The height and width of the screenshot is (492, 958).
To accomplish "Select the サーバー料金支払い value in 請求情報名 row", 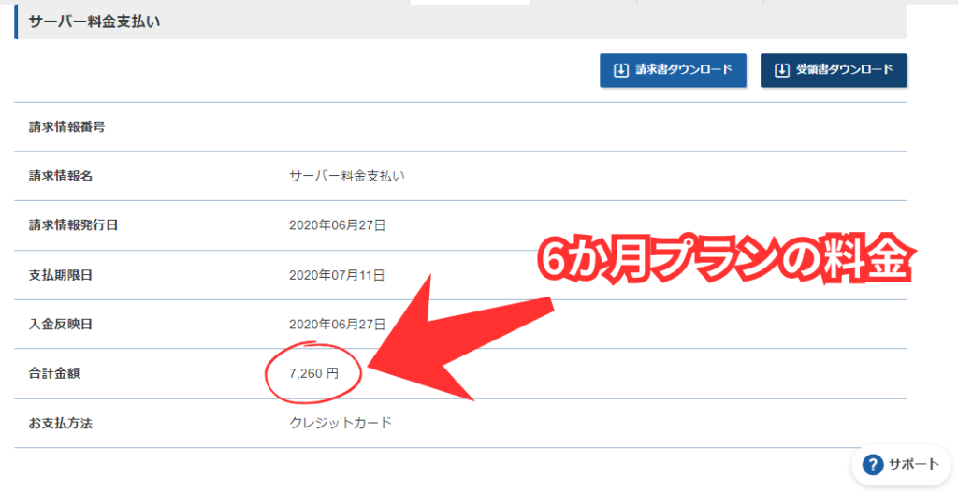I will pyautogui.click(x=346, y=176).
